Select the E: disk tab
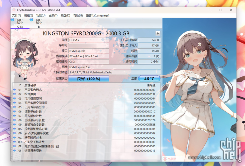The width and height of the screenshot is (245, 166). pyautogui.click(x=39, y=23)
